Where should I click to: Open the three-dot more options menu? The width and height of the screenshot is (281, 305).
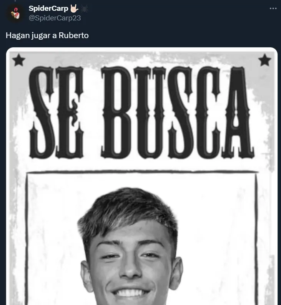(273, 8)
